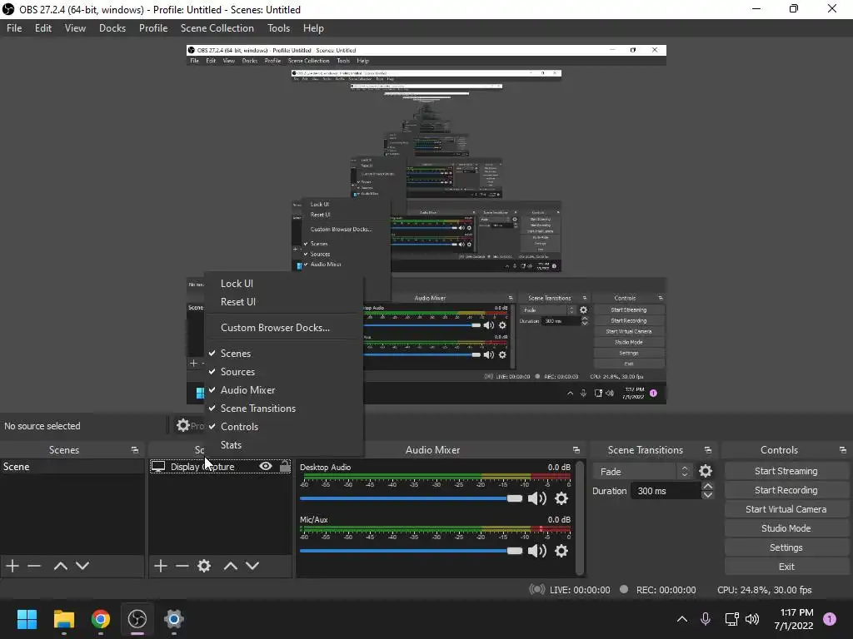This screenshot has height=639, width=853.
Task: Open Settings from Controls panel
Action: point(786,547)
